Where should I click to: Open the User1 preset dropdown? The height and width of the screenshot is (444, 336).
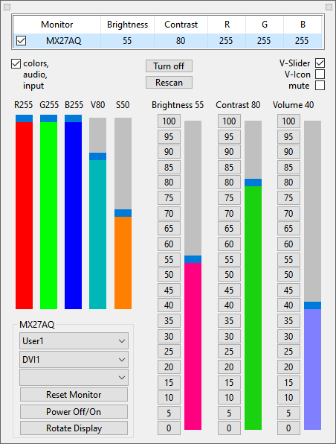click(x=74, y=341)
